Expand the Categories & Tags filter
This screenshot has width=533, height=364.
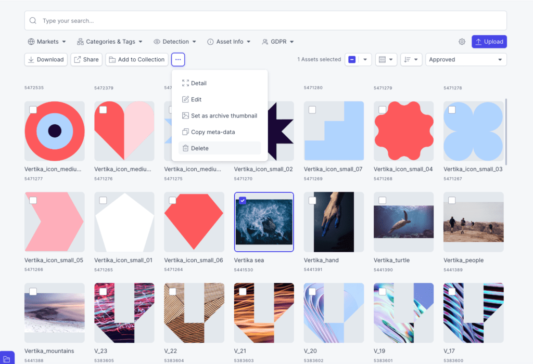click(109, 42)
